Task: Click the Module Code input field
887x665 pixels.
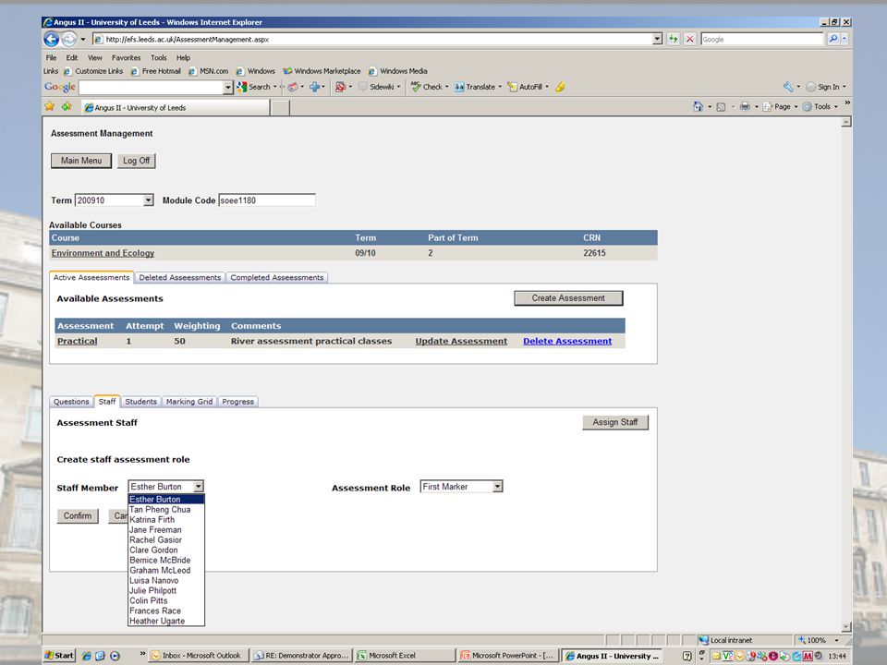Action: tap(267, 200)
